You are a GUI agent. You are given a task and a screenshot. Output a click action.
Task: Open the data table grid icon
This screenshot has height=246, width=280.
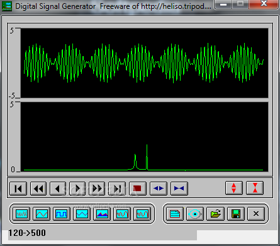[x=175, y=214]
